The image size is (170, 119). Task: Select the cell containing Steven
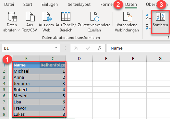pyautogui.click(x=26, y=96)
